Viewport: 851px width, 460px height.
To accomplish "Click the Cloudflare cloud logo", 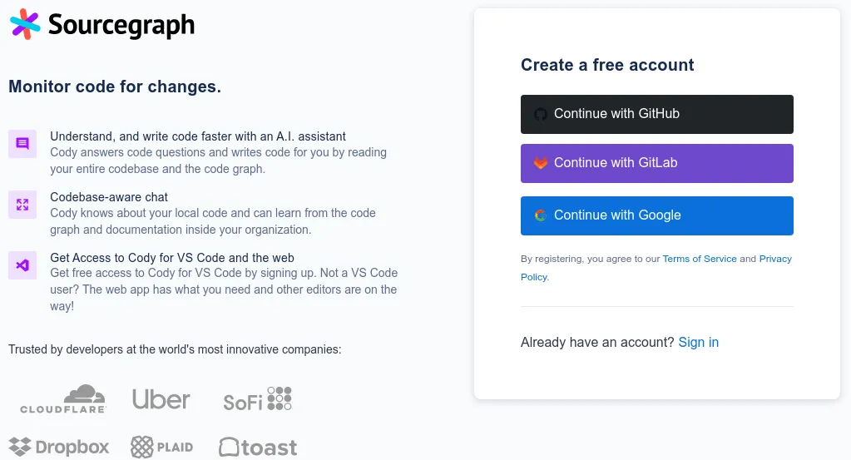I will coord(63,399).
